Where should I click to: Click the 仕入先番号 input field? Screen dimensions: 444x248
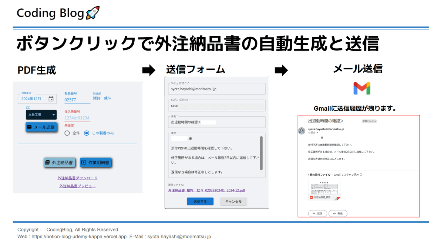point(77,118)
